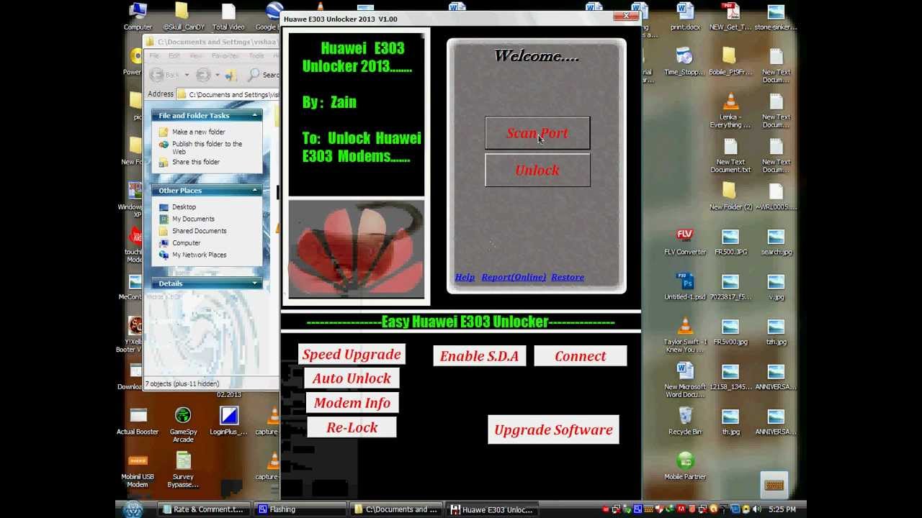
Task: Select Untitled-1.psd icon
Action: [x=685, y=286]
